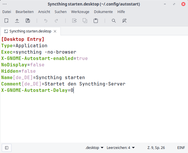188x153 pixels.
Task: Click the Name[de_DE]=Syncthing starten line
Action: click(x=43, y=77)
